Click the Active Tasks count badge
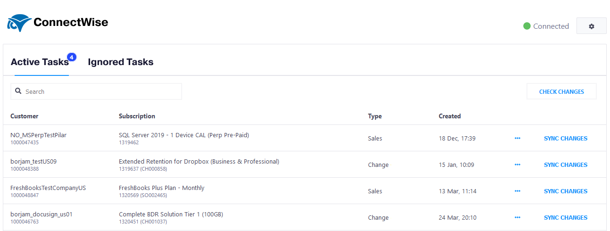This screenshot has height=231, width=610. 72,58
